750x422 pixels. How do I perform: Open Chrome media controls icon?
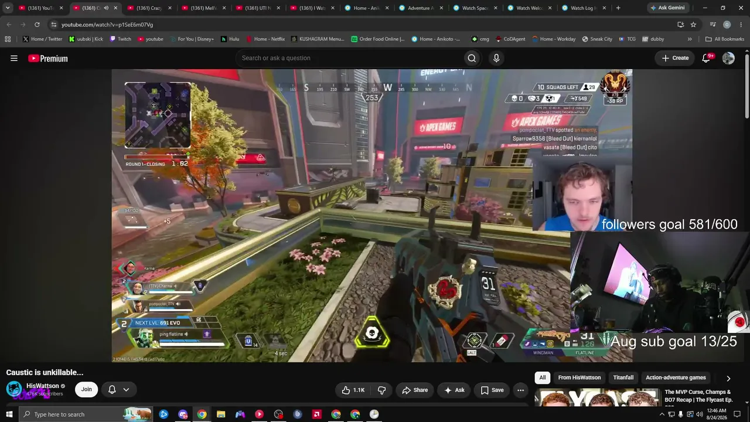point(712,25)
